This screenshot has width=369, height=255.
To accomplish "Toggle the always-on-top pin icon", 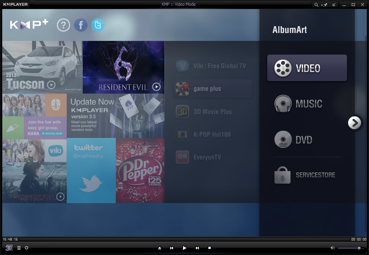I will [x=325, y=5].
